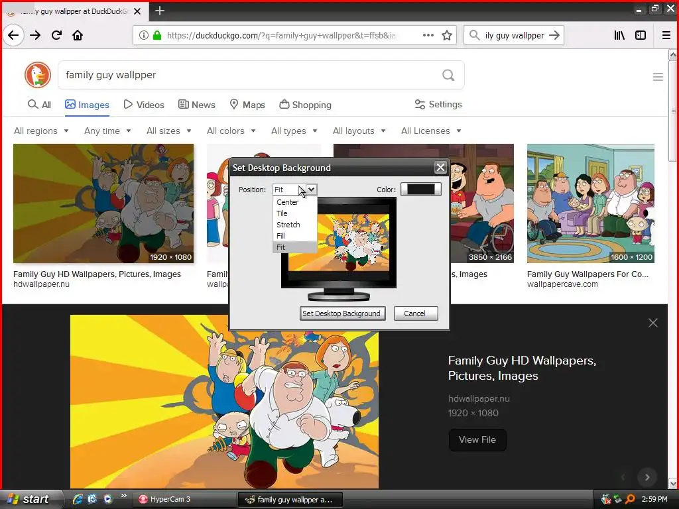The height and width of the screenshot is (509, 679).
Task: Switch to Maps results tab
Action: (247, 105)
